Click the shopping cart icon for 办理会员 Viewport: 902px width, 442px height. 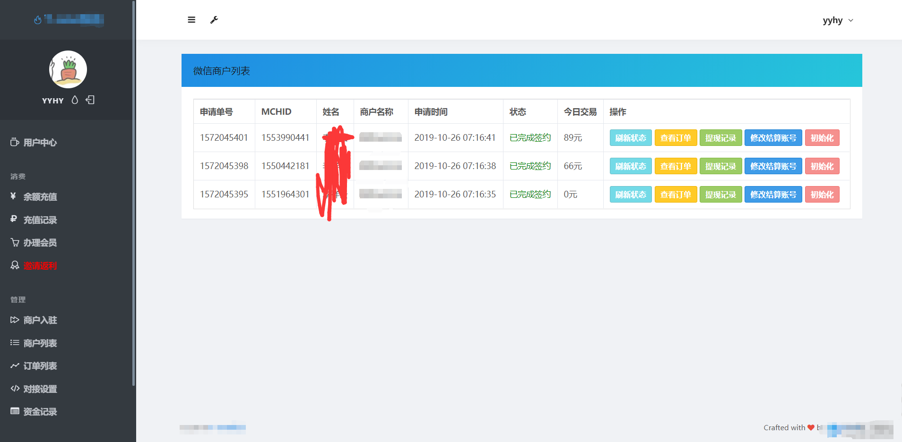[15, 243]
